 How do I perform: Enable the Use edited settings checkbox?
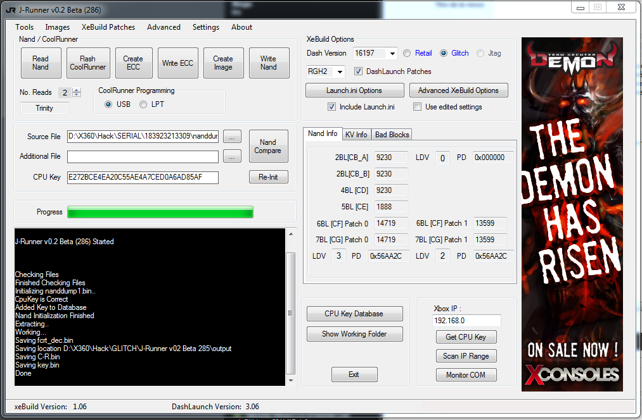417,107
